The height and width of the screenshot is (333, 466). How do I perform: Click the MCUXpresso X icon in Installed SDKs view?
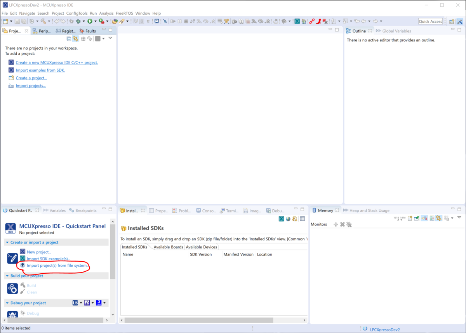point(281,219)
